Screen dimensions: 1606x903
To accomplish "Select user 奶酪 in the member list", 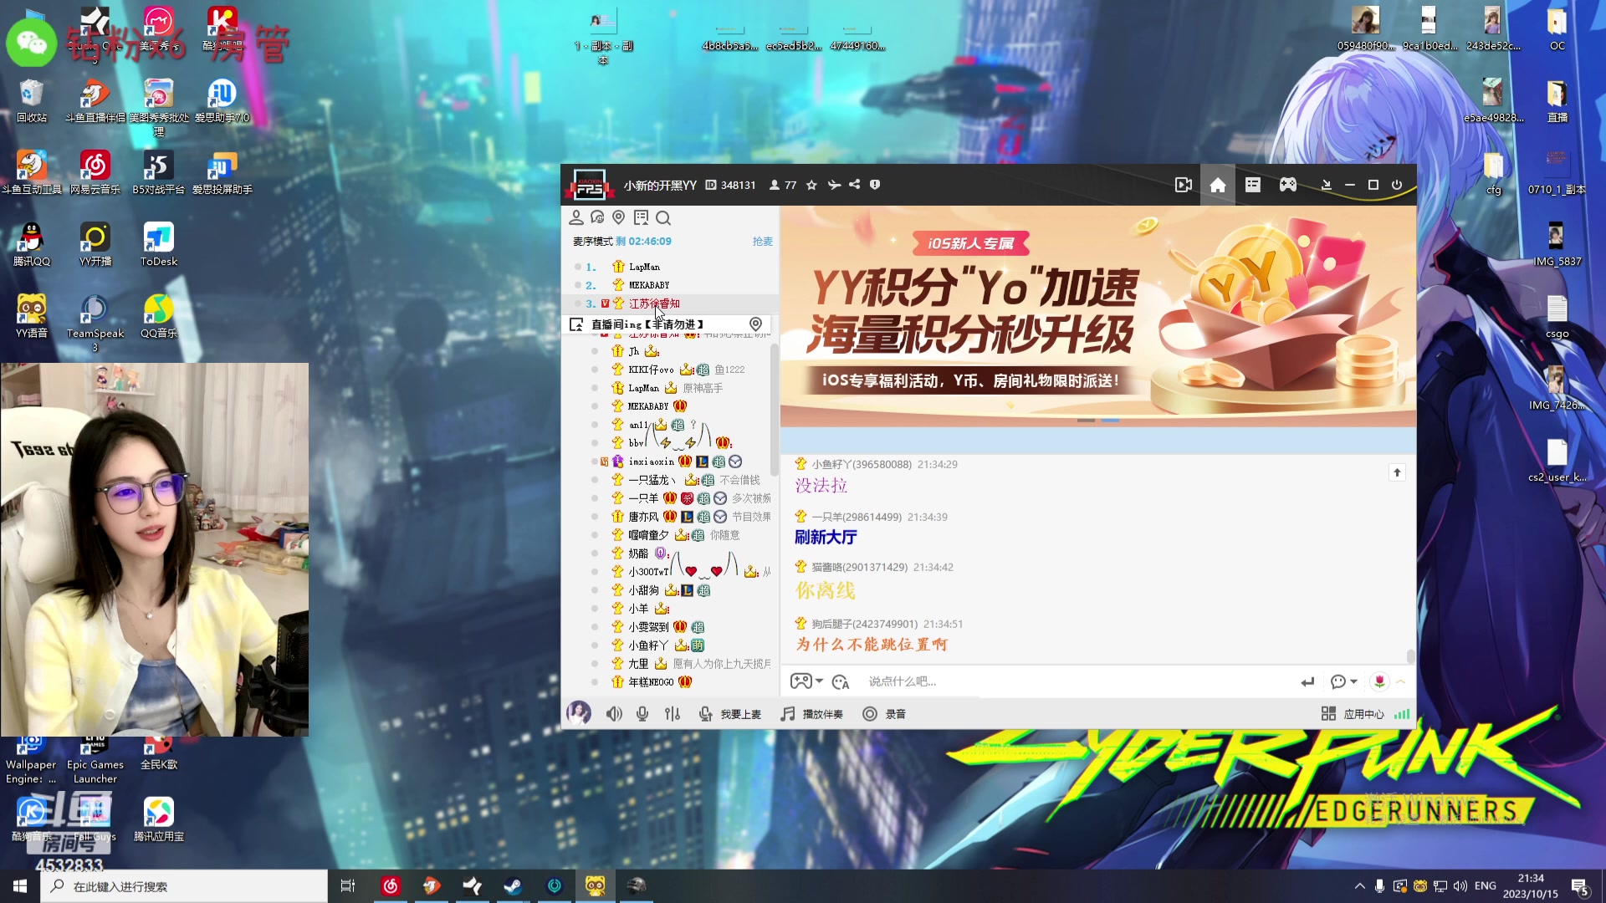I will pyautogui.click(x=638, y=554).
